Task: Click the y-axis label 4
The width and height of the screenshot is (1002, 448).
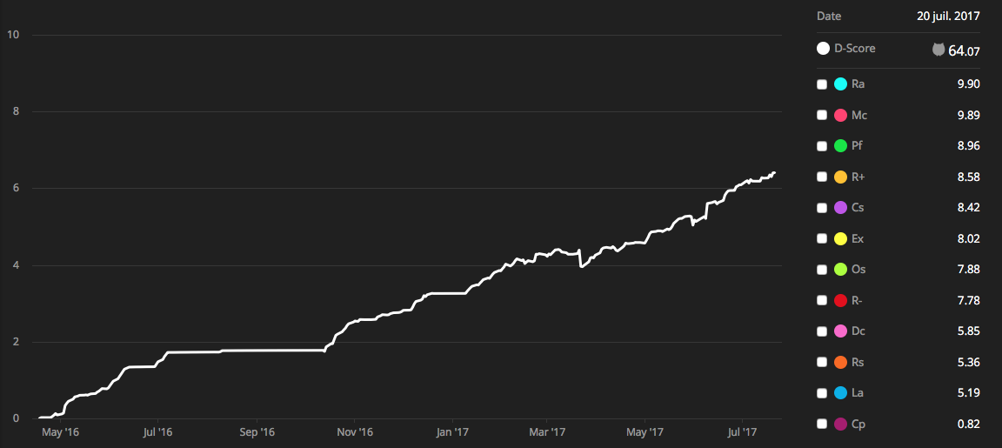Action: pyautogui.click(x=14, y=265)
